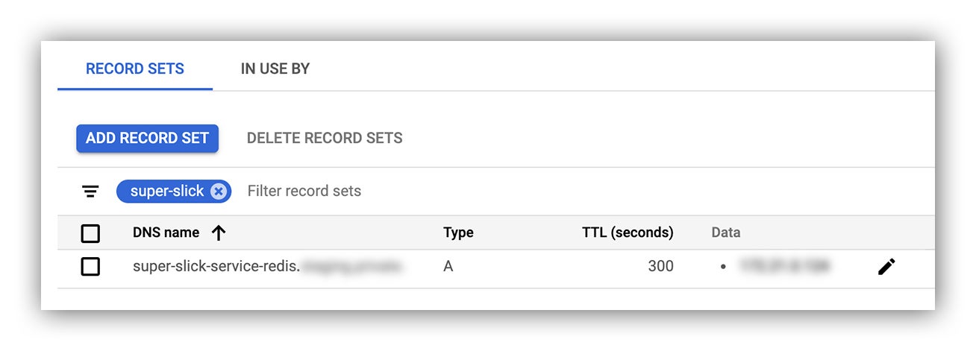Viewport: 976px width, 351px height.
Task: Click the ADD RECORD SET button
Action: [147, 139]
